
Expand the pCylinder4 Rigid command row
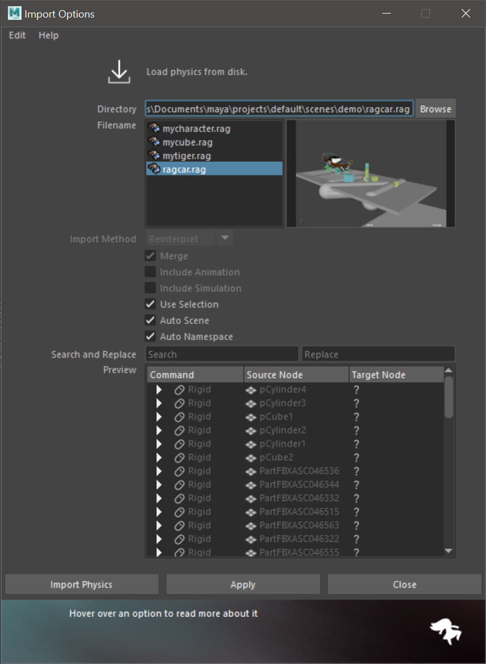coord(159,389)
